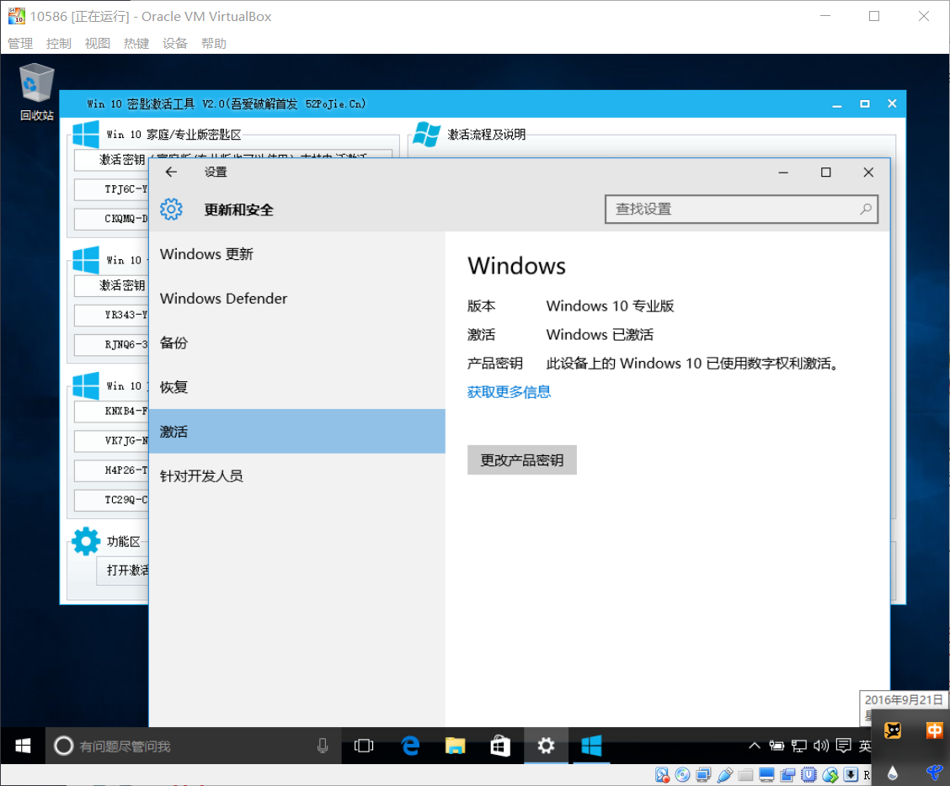Click the display monitor indicator in VirtualBox status bar

(766, 774)
